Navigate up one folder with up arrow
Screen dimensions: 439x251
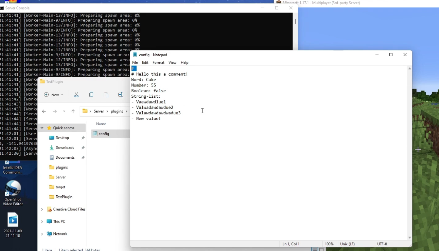[x=73, y=111]
